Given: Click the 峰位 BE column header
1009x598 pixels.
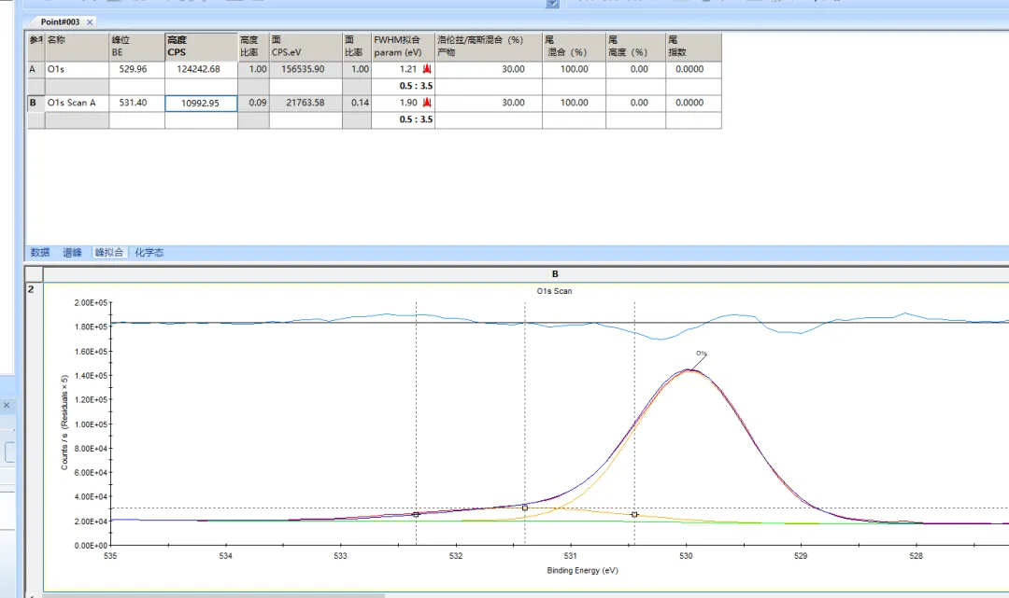Looking at the screenshot, I should coord(136,47).
